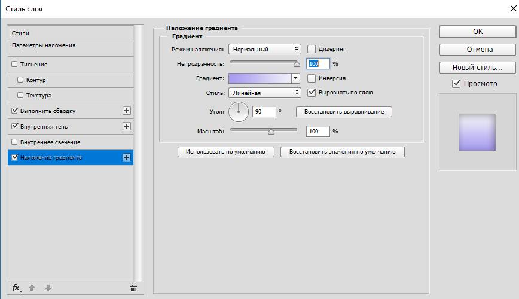
Task: Uncheck Выровнять по слою
Action: tap(311, 92)
